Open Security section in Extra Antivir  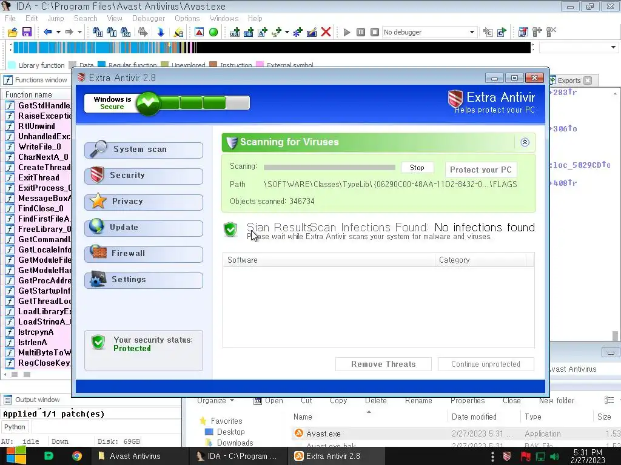point(144,175)
